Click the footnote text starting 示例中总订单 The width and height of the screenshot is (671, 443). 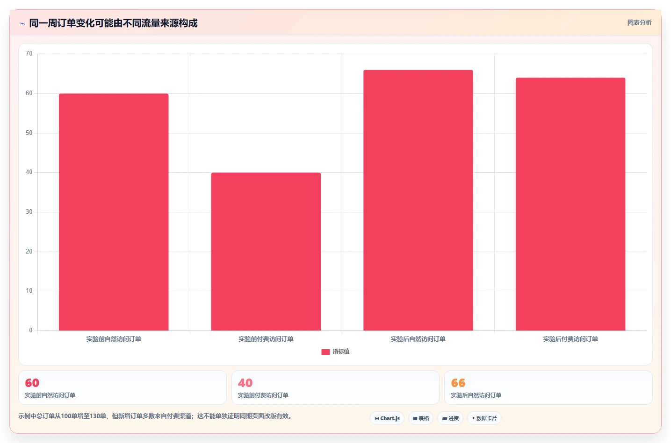(156, 416)
